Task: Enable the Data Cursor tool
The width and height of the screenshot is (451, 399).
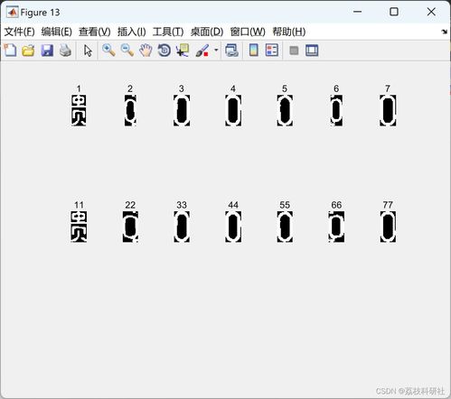Action: pyautogui.click(x=183, y=51)
